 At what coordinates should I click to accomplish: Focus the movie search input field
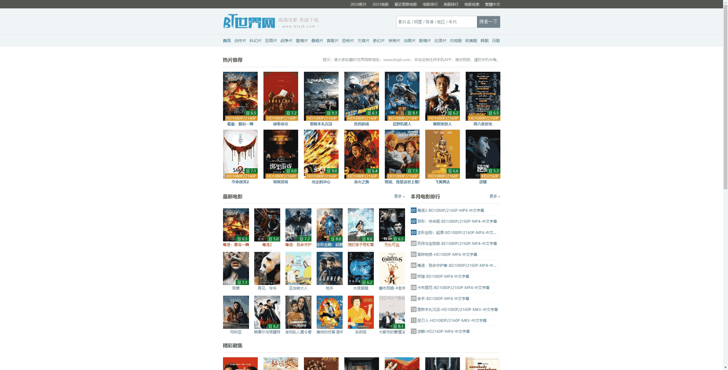coord(437,22)
